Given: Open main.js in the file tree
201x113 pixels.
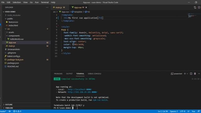Looking at the screenshot, I should coord(12,46).
